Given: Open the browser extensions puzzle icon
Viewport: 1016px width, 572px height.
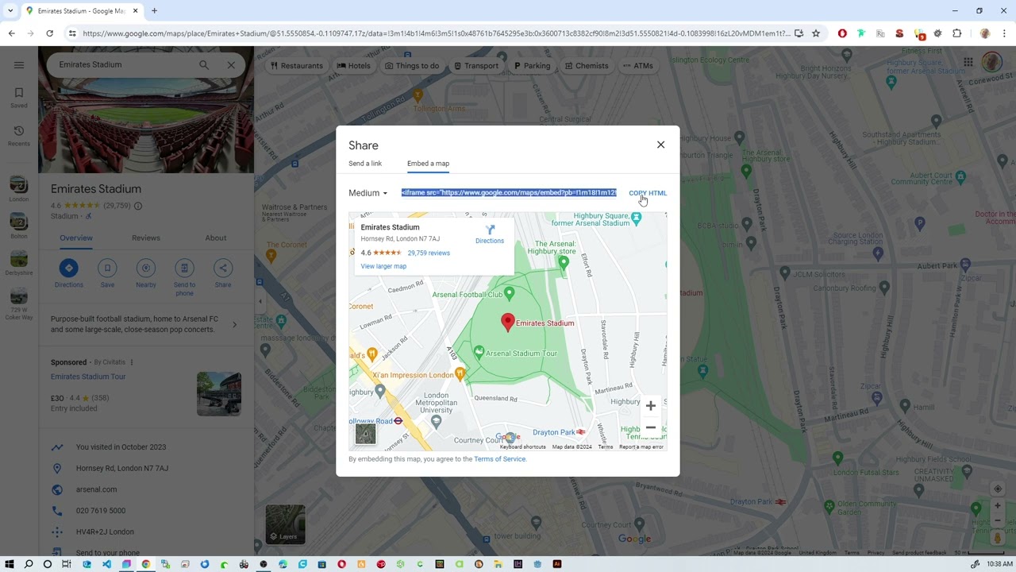Looking at the screenshot, I should coord(956,33).
